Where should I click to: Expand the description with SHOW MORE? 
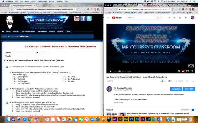(x=118, y=102)
